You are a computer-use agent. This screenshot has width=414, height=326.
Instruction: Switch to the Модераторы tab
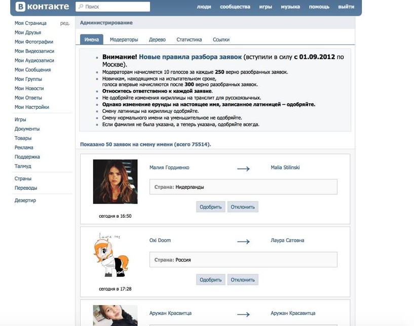point(126,38)
